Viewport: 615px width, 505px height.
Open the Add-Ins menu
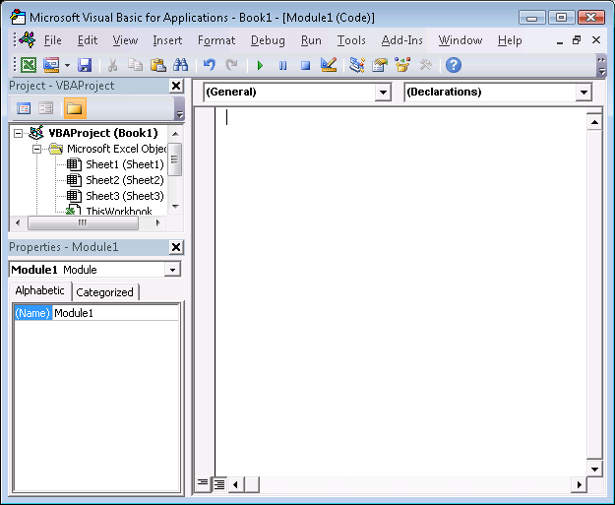tap(402, 40)
